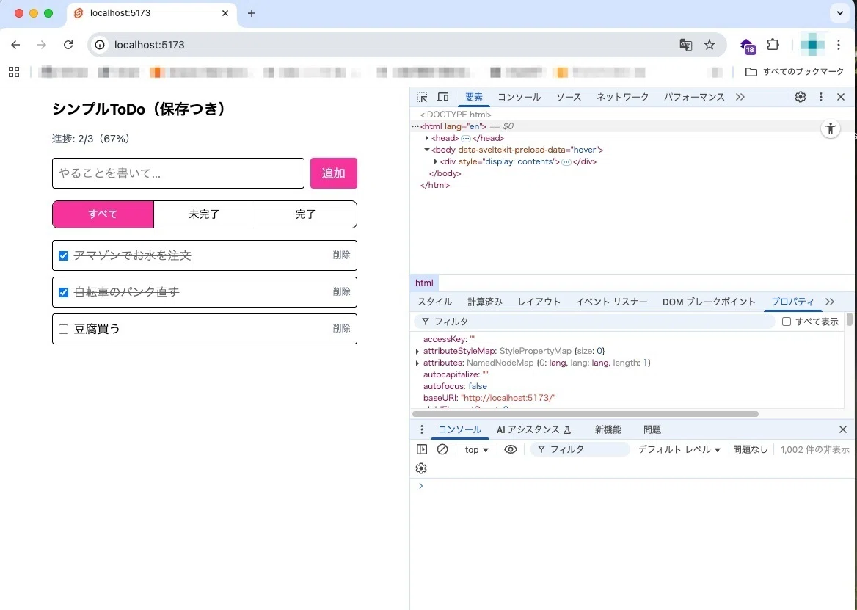857x610 pixels.
Task: Open the console settings gear icon
Action: click(x=421, y=468)
